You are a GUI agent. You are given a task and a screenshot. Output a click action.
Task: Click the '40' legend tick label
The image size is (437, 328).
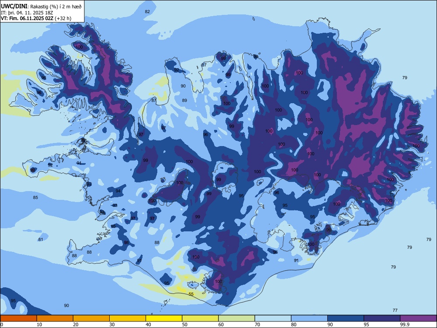(148, 325)
